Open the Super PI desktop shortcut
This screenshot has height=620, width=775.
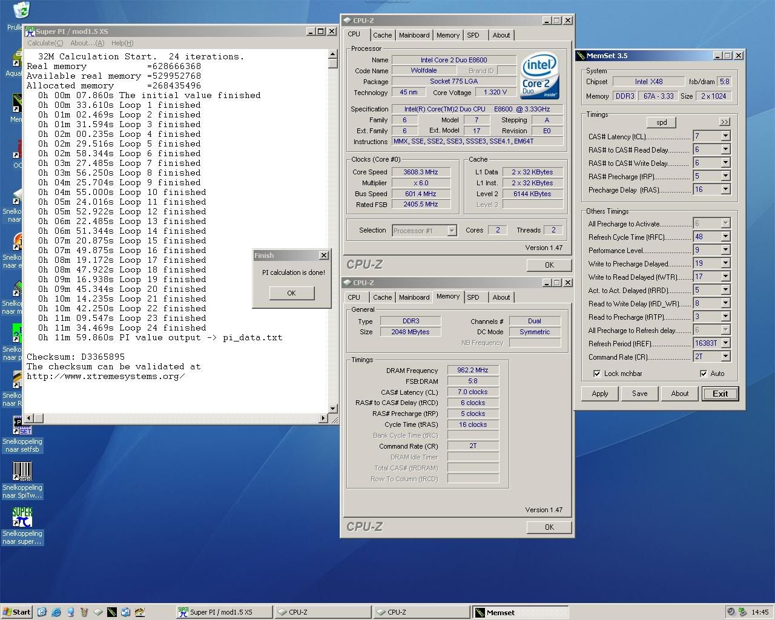(22, 518)
